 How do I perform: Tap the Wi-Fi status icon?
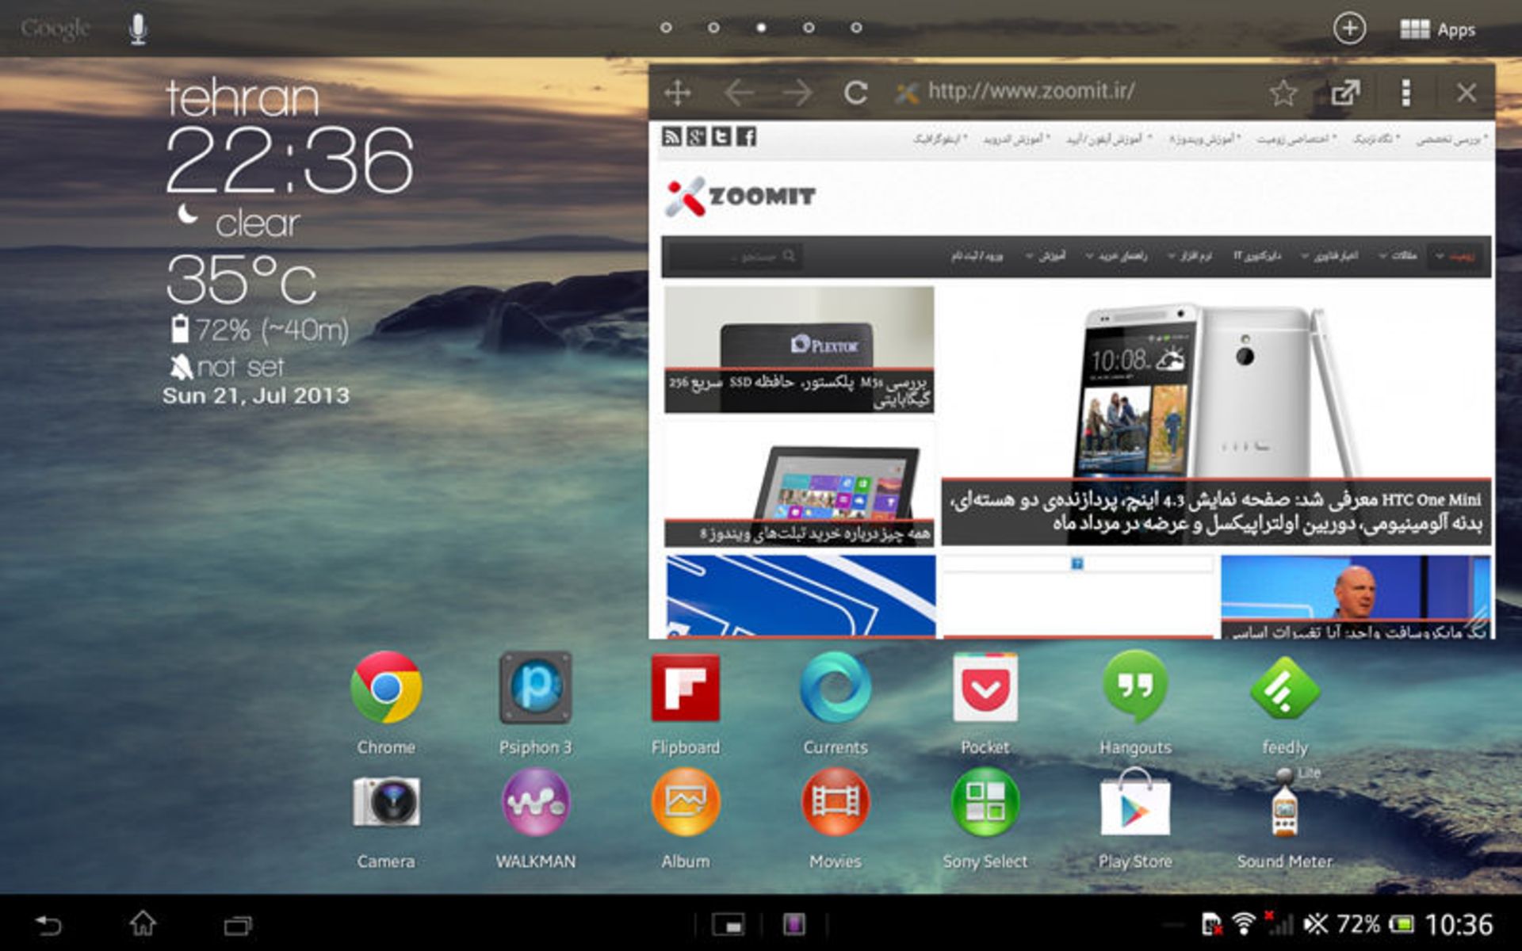pyautogui.click(x=1244, y=924)
